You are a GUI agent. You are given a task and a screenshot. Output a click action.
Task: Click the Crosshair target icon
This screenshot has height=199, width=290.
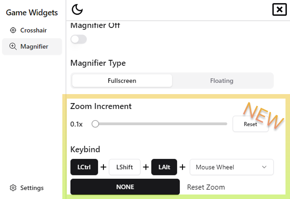pyautogui.click(x=13, y=30)
